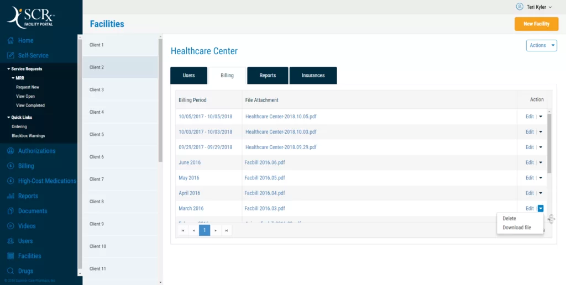The width and height of the screenshot is (566, 285).
Task: Click the April 2016 billing period
Action: 189,193
